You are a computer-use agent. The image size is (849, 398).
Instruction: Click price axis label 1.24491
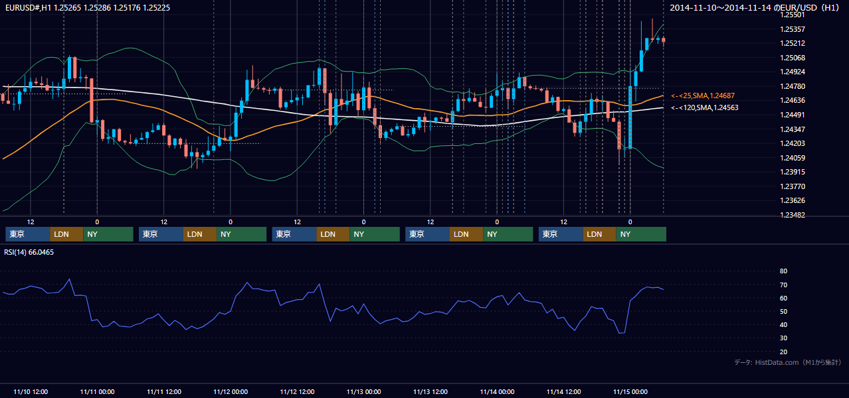coord(792,115)
